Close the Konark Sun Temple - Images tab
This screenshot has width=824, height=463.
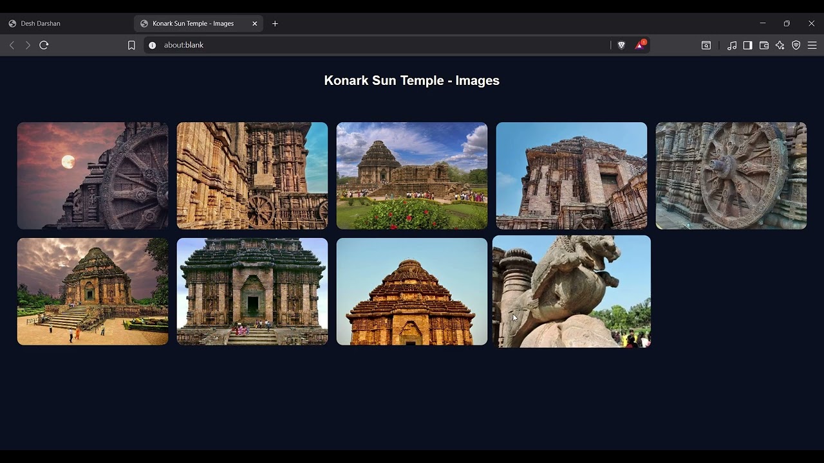254,23
